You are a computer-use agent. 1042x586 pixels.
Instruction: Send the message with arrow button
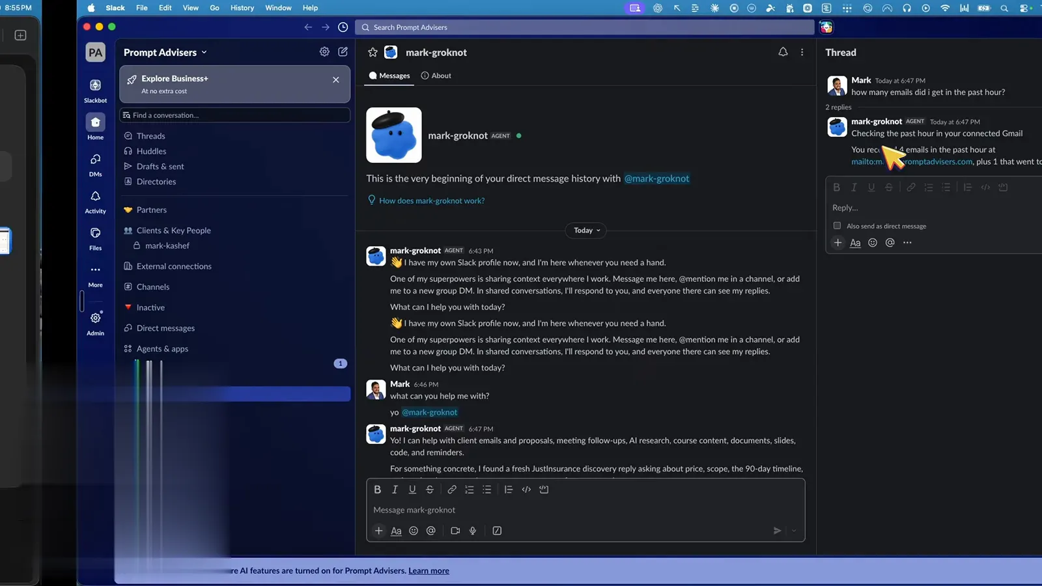click(777, 531)
